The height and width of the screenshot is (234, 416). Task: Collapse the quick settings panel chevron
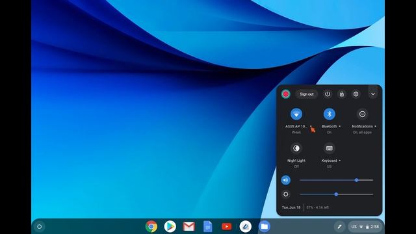[372, 94]
